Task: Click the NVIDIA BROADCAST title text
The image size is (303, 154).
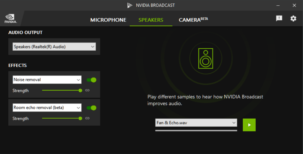Action: tap(155, 5)
